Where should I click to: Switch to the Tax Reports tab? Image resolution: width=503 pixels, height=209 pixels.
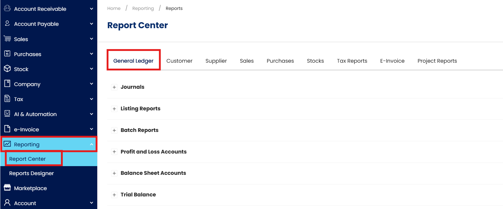coord(352,61)
